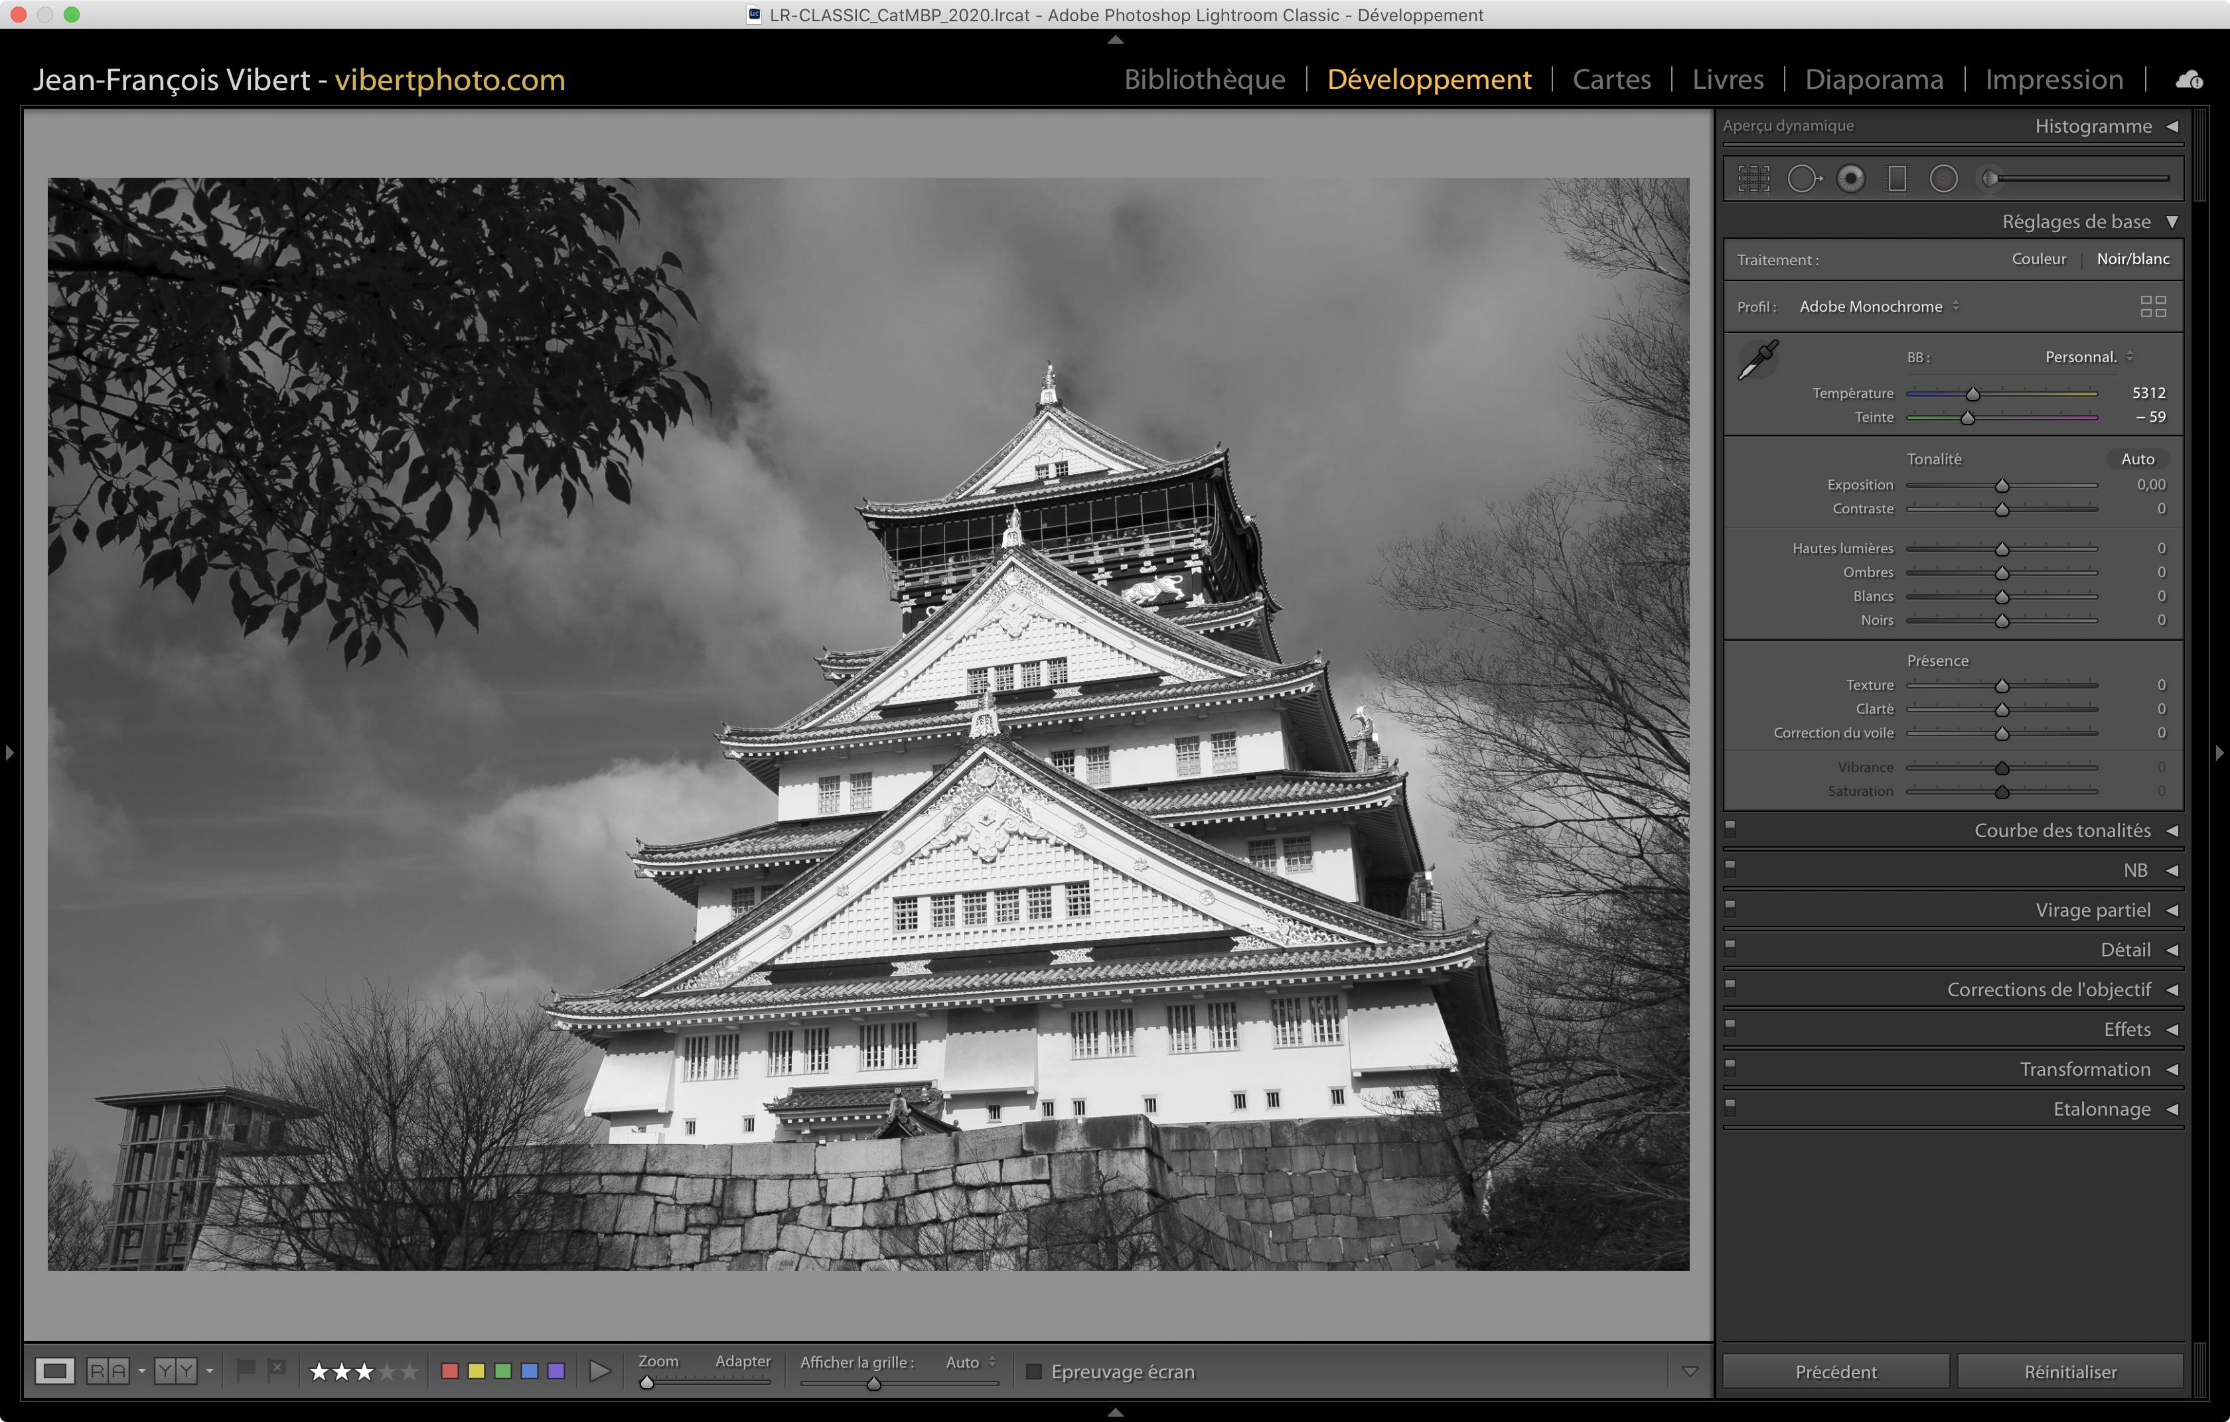This screenshot has width=2230, height=1422.
Task: Open the profile browser grid icon
Action: coord(2152,306)
